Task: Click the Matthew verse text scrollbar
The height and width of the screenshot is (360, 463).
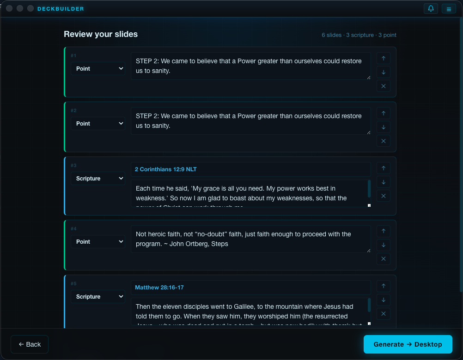Action: (x=369, y=305)
